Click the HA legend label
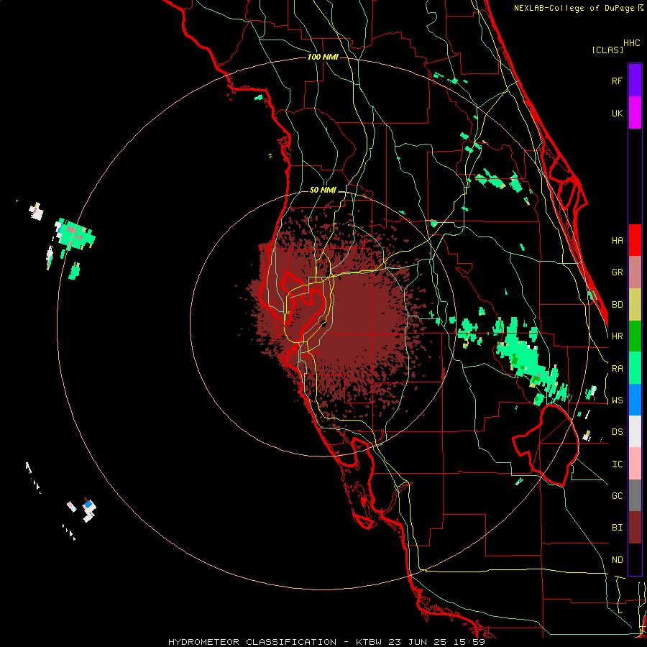Viewport: 647px width, 647px height. point(617,241)
